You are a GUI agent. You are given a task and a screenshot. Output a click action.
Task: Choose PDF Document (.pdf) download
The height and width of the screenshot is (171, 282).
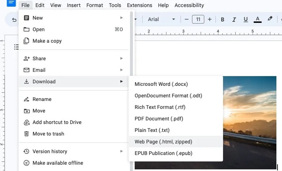(159, 119)
